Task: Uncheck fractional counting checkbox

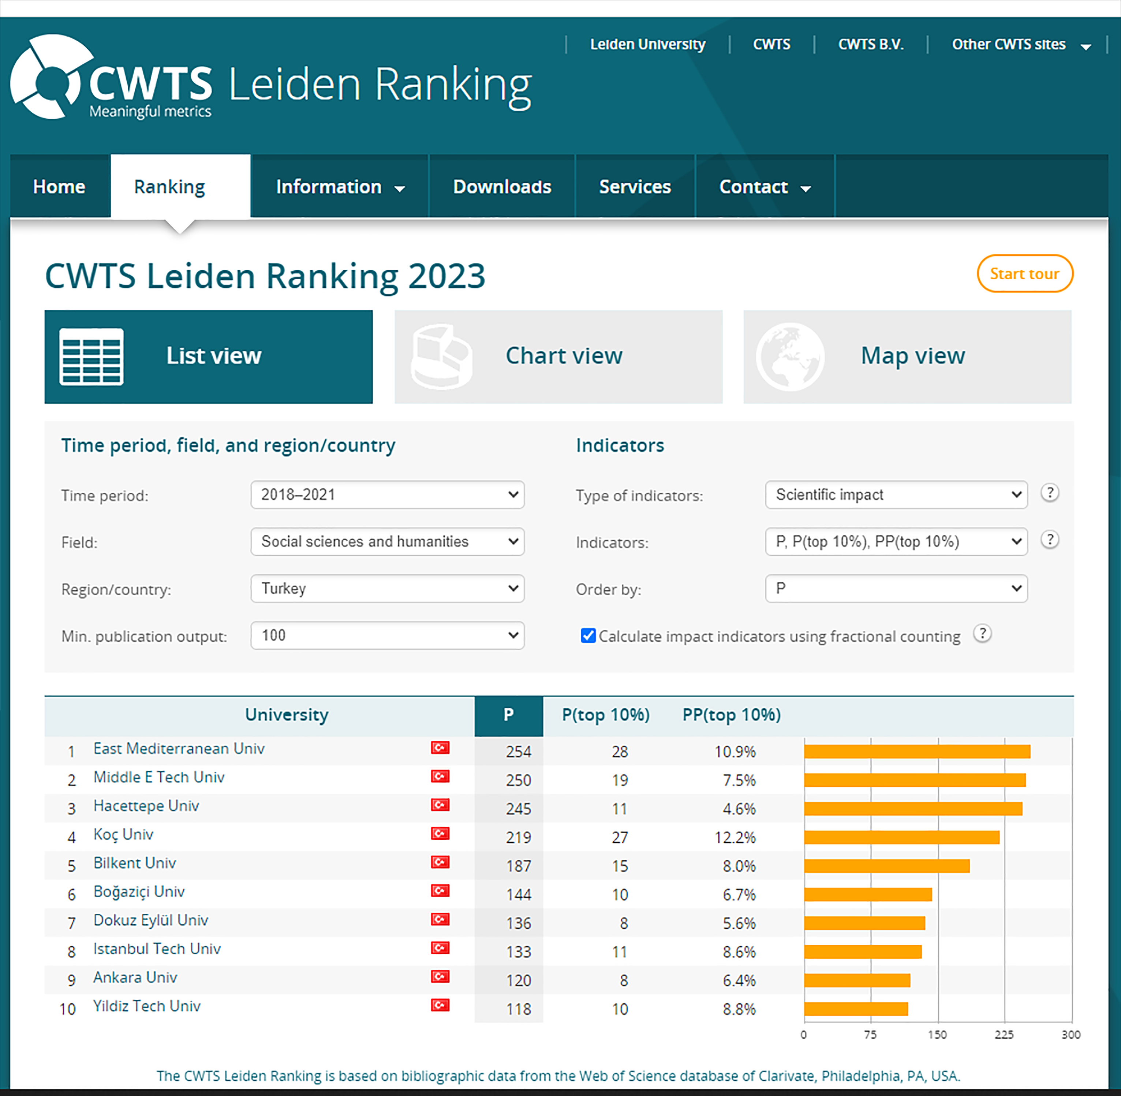Action: [x=588, y=635]
